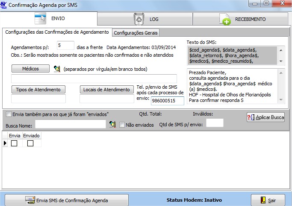Screen dimensions: 292x206
Task: Select the Configurações Gerais tab
Action: click(x=136, y=32)
